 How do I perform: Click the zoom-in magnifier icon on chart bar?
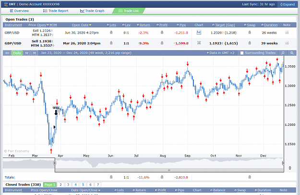tap(283, 53)
